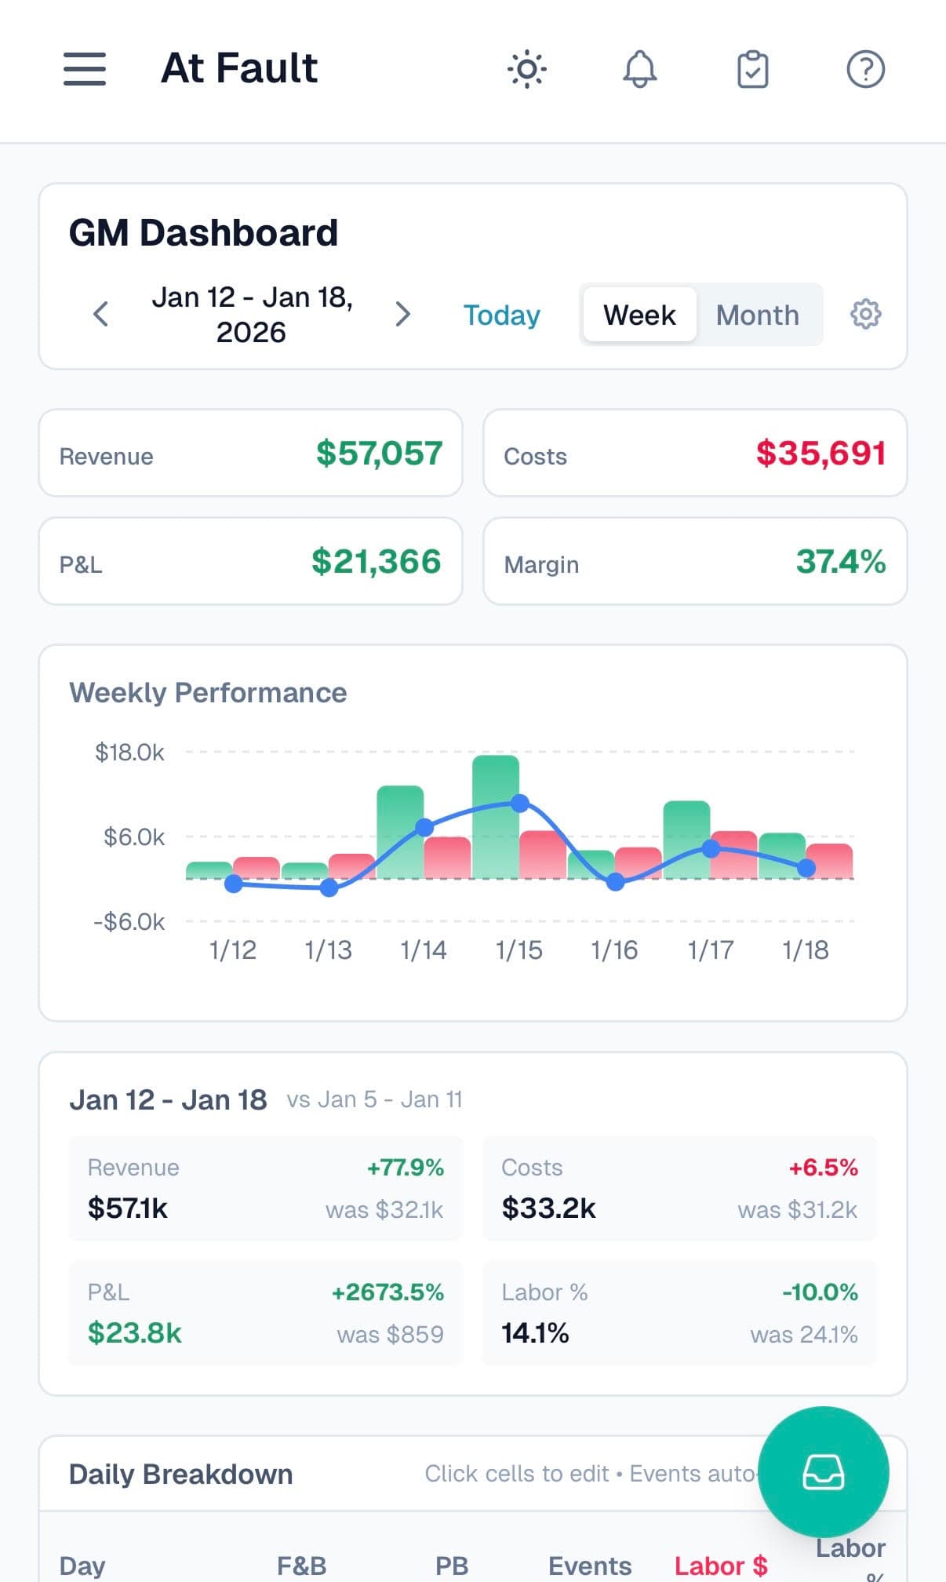Toggle light/dark theme with sun icon
Viewport: 946px width, 1582px height.
click(527, 69)
